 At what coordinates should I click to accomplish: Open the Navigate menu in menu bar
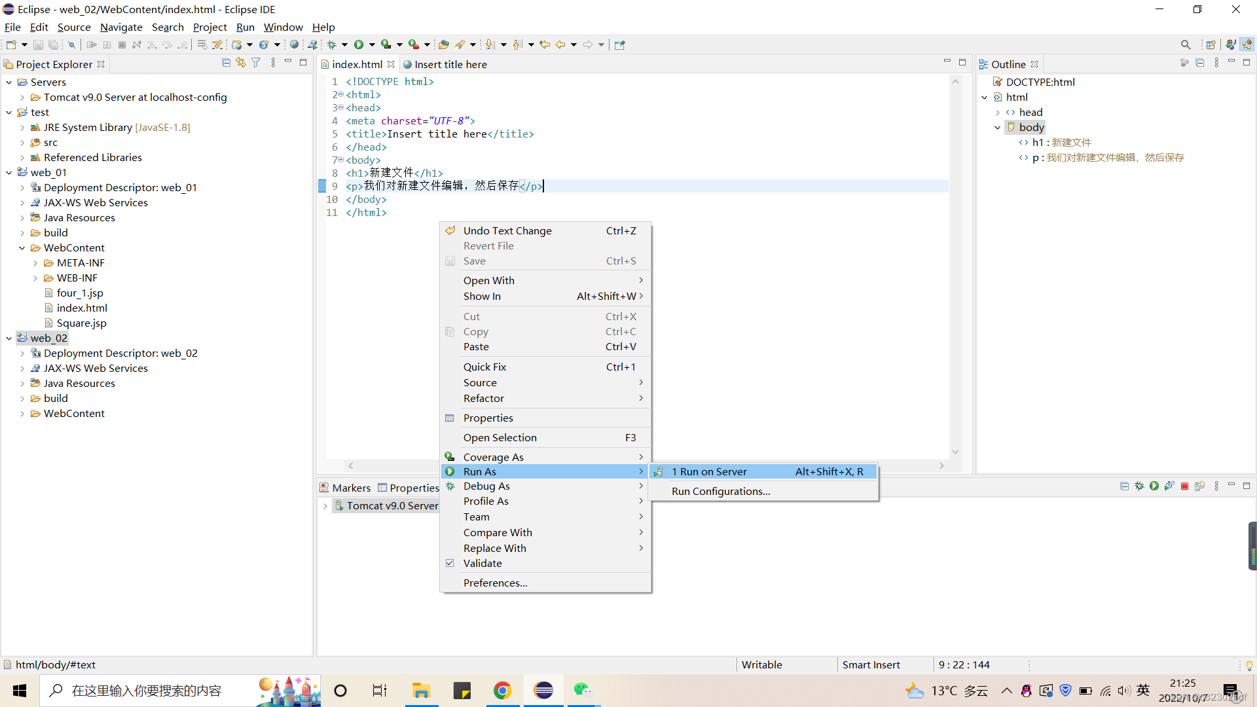pyautogui.click(x=121, y=27)
